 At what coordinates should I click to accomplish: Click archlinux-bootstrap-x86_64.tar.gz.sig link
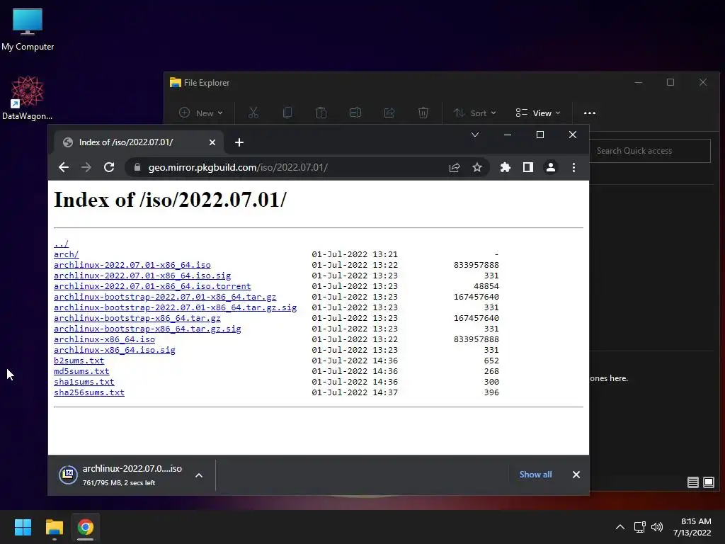tap(147, 329)
